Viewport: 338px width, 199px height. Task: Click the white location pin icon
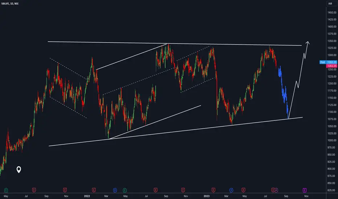(x=19, y=170)
